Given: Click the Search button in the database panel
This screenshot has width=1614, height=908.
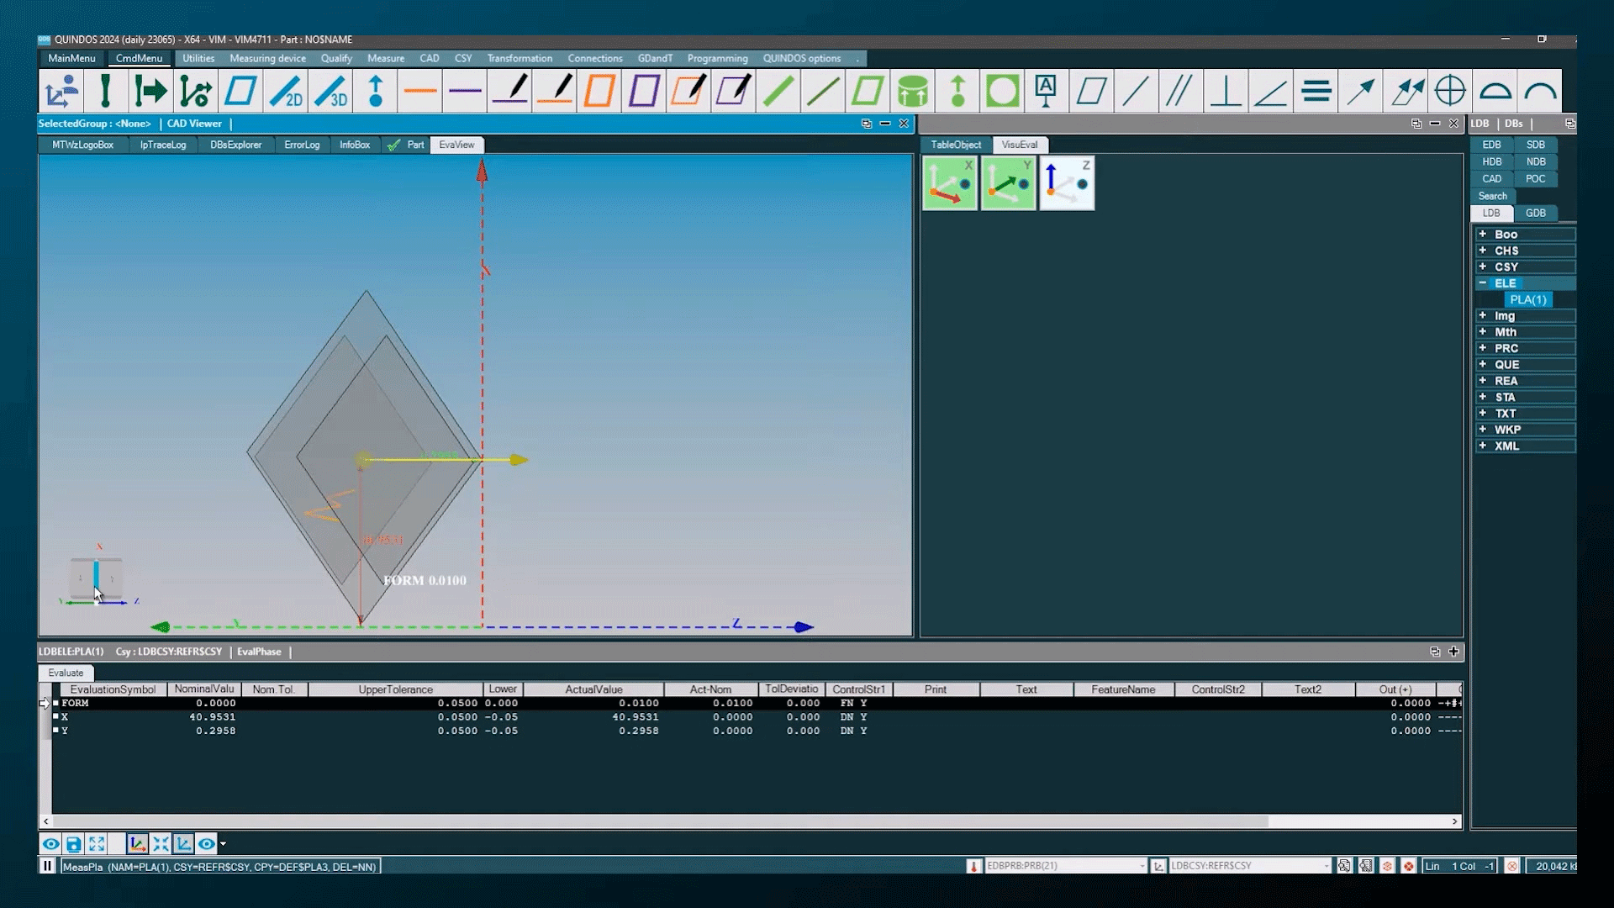Looking at the screenshot, I should (1492, 196).
